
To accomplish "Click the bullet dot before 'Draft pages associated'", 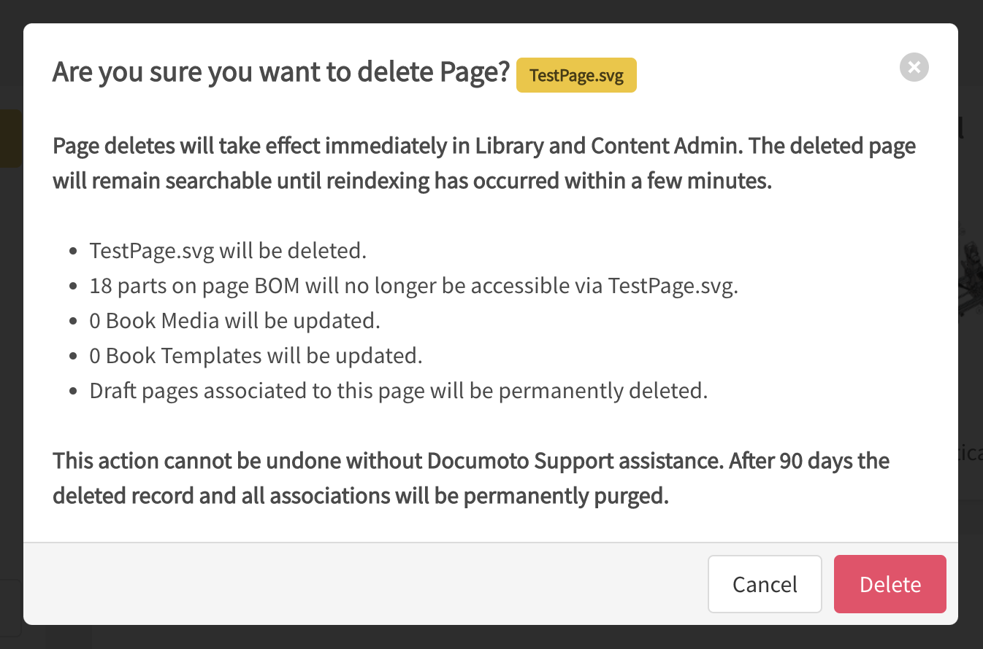I will click(x=73, y=392).
